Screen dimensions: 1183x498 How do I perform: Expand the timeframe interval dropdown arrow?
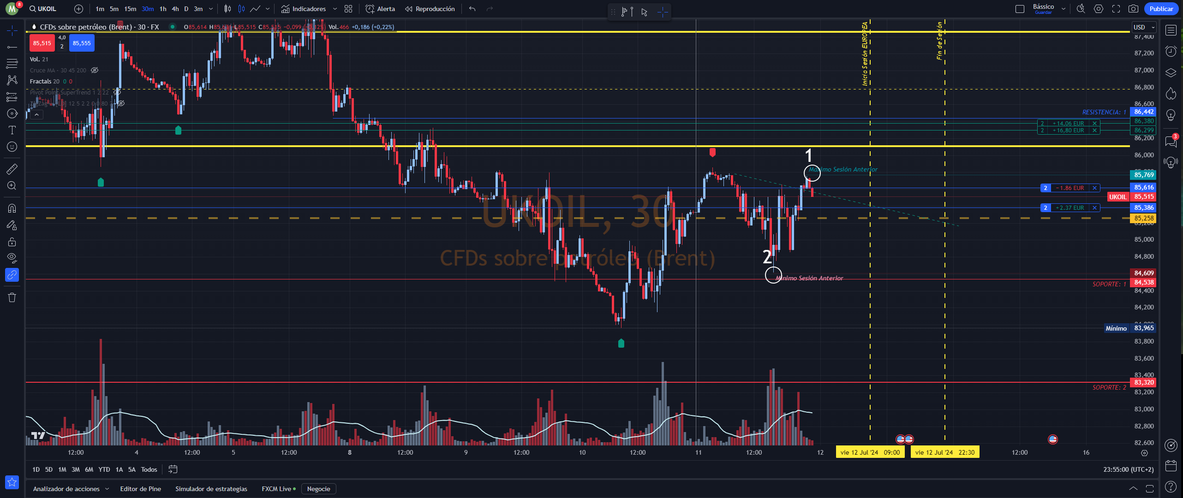(211, 9)
